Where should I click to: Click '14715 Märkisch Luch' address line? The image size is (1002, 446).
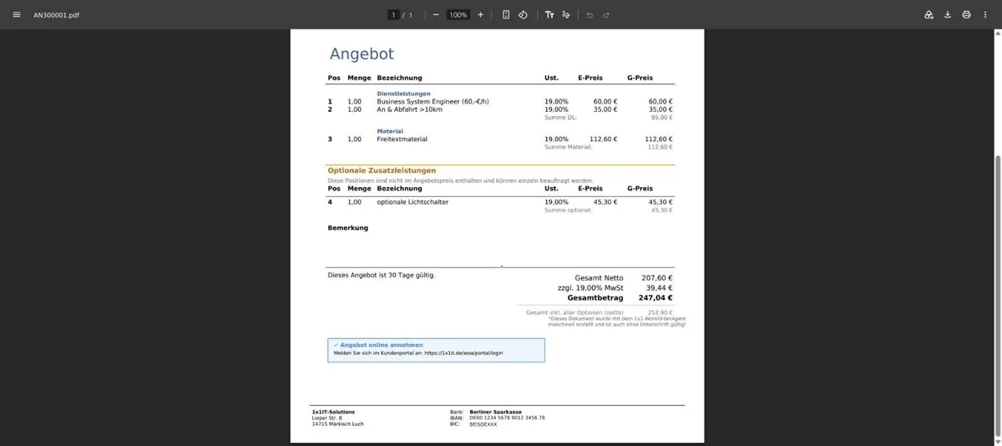coord(337,424)
